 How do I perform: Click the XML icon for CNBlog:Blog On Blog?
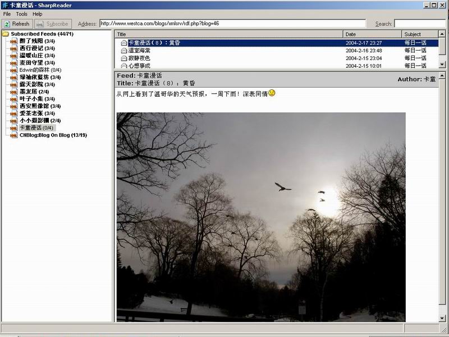pyautogui.click(x=13, y=135)
